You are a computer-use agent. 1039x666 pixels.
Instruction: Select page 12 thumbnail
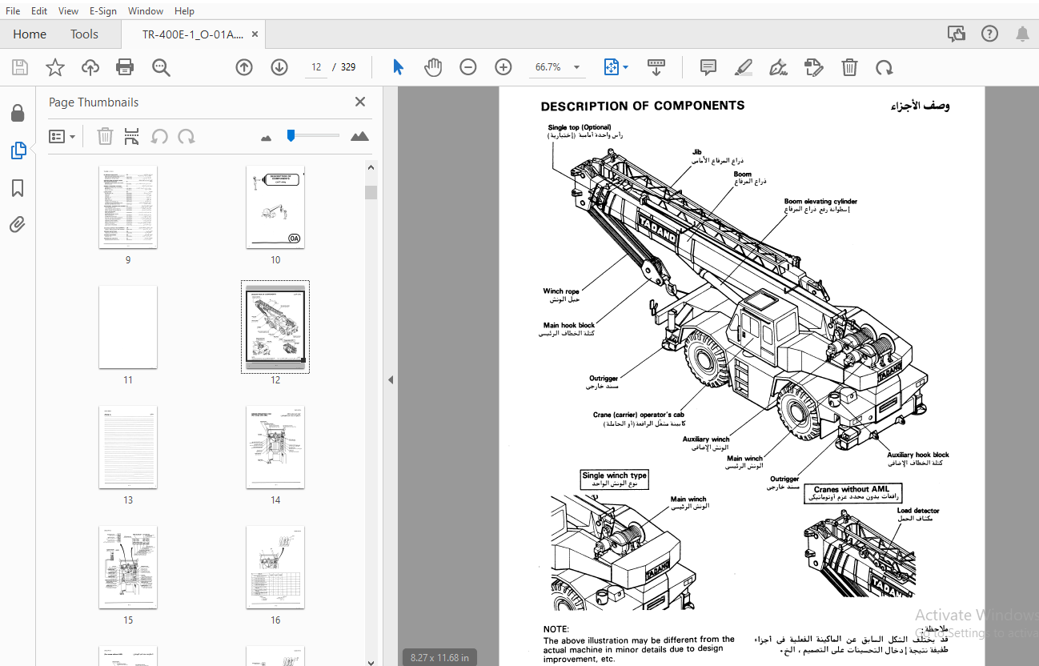point(275,327)
